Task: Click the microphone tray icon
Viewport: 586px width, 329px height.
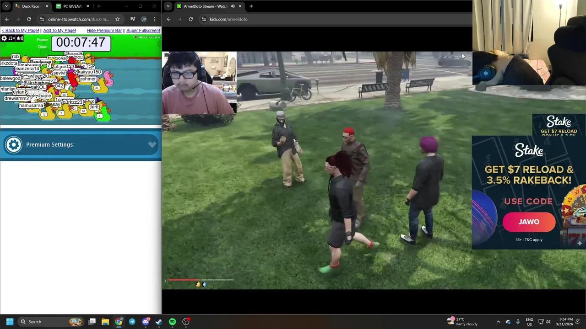Action: click(518, 322)
